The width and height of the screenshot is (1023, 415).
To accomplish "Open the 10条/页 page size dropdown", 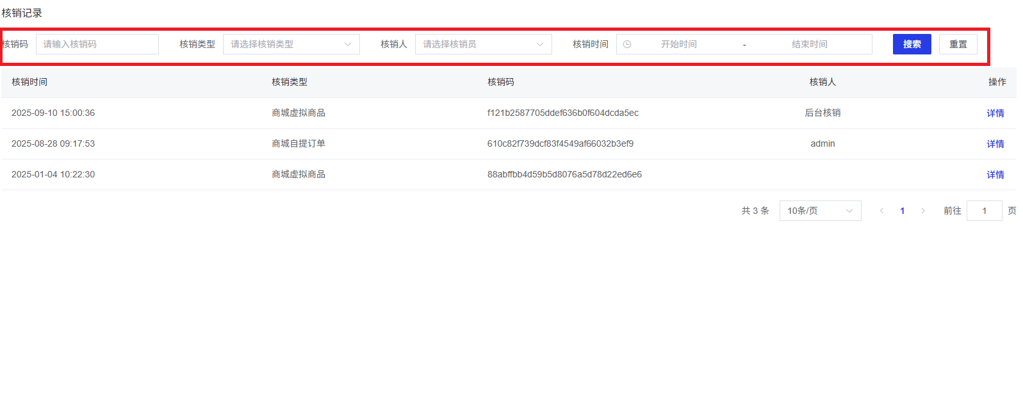I will (820, 211).
